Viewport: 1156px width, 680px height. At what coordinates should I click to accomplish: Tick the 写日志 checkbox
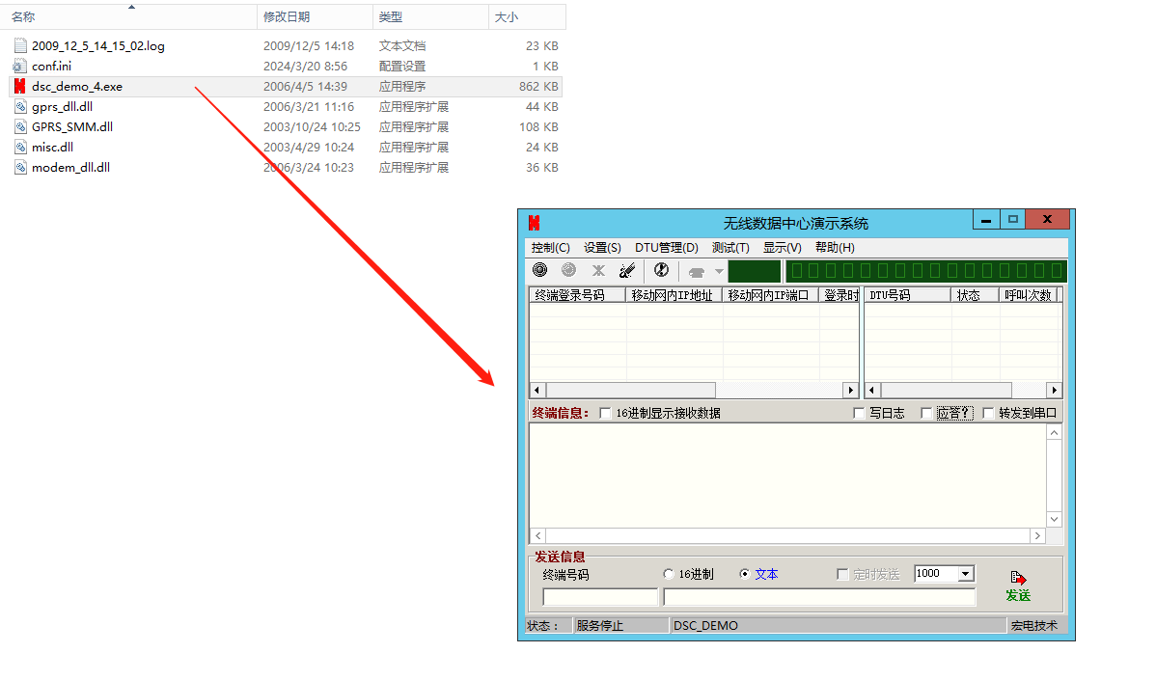[860, 414]
